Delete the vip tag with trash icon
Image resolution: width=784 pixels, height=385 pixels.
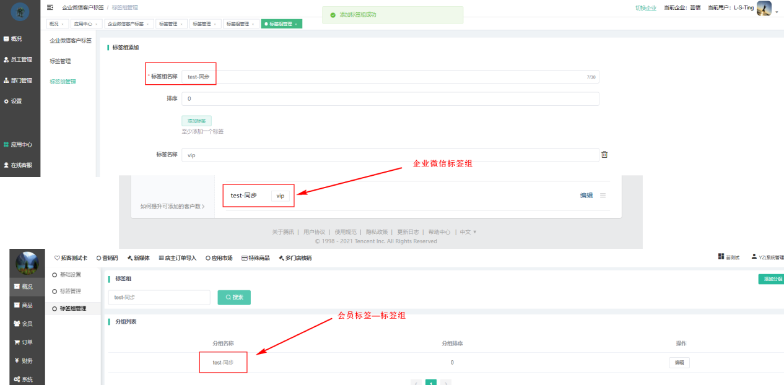point(605,155)
